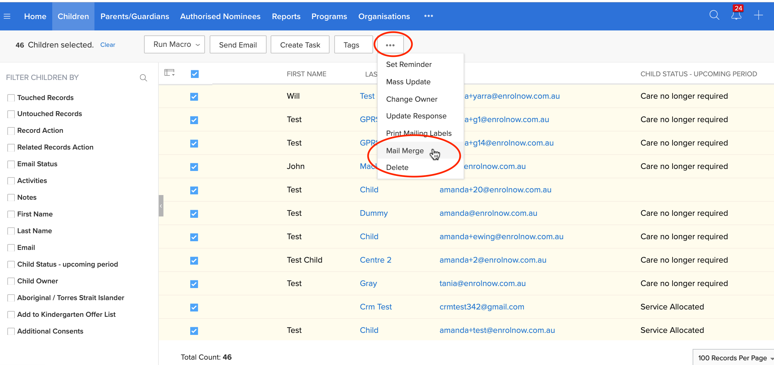The image size is (774, 365).
Task: Open more modules ellipsis in navigation bar
Action: 428,16
